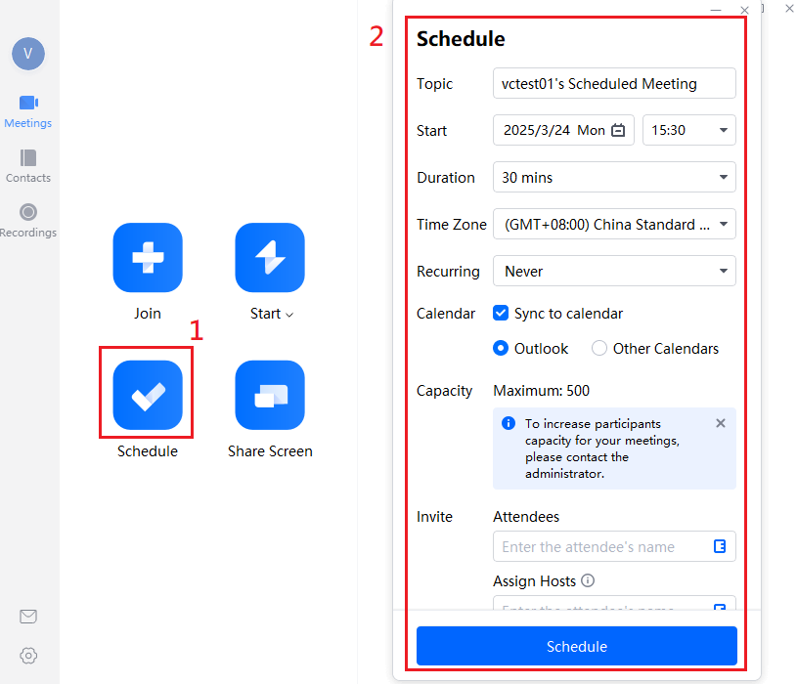Viewport: 797px width, 684px height.
Task: Edit the Topic text field
Action: coord(614,83)
